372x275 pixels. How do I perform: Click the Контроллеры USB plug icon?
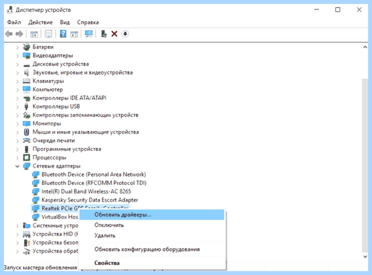tap(27, 106)
